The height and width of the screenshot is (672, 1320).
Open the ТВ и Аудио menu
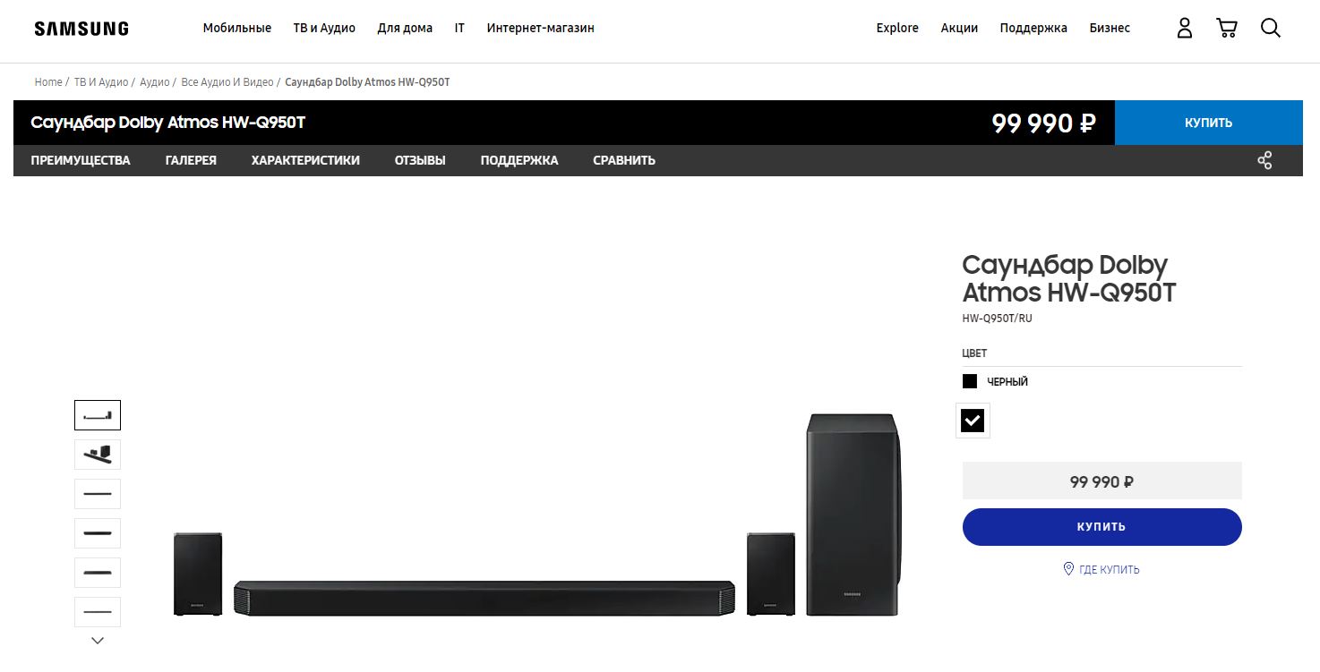pyautogui.click(x=324, y=28)
